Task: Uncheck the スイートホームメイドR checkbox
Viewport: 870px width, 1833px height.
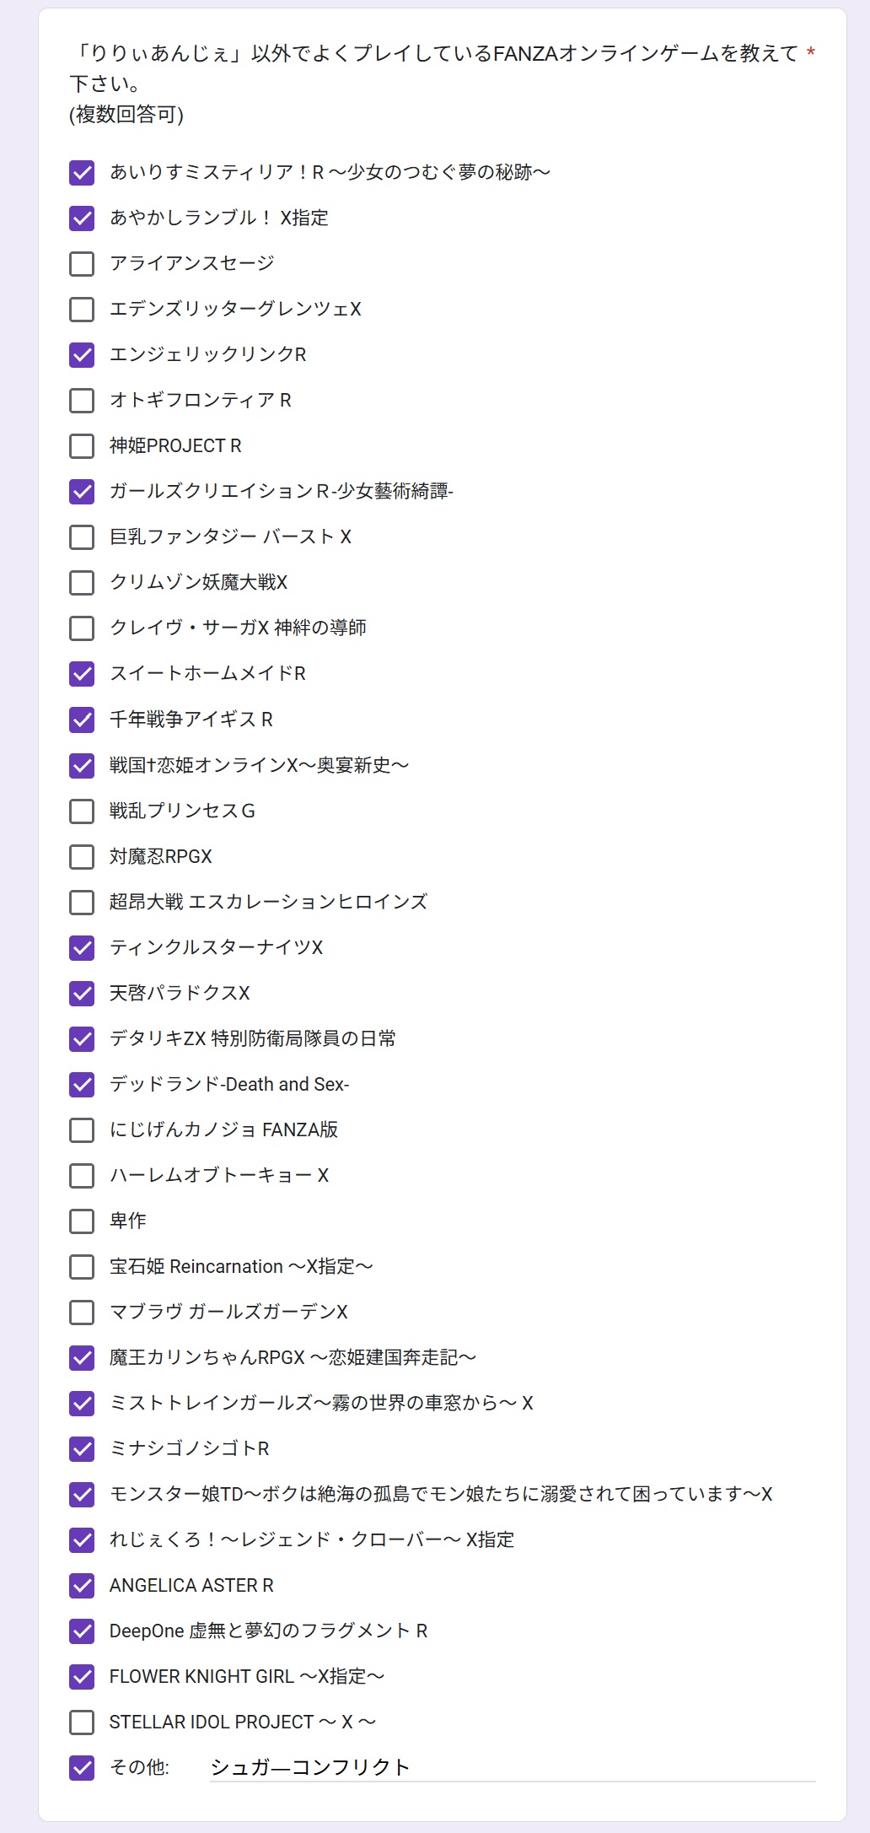Action: tap(82, 673)
